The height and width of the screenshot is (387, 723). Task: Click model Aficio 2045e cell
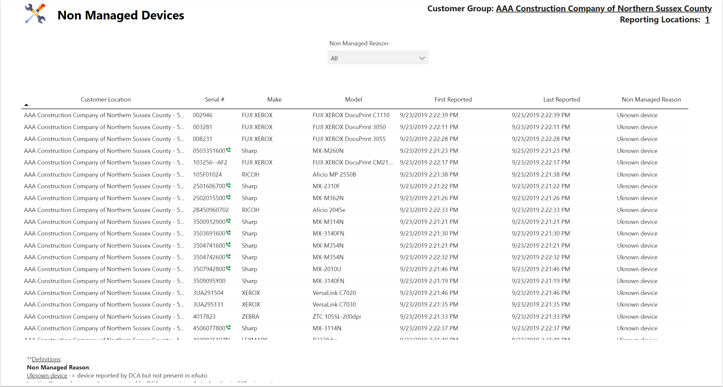[x=329, y=210]
